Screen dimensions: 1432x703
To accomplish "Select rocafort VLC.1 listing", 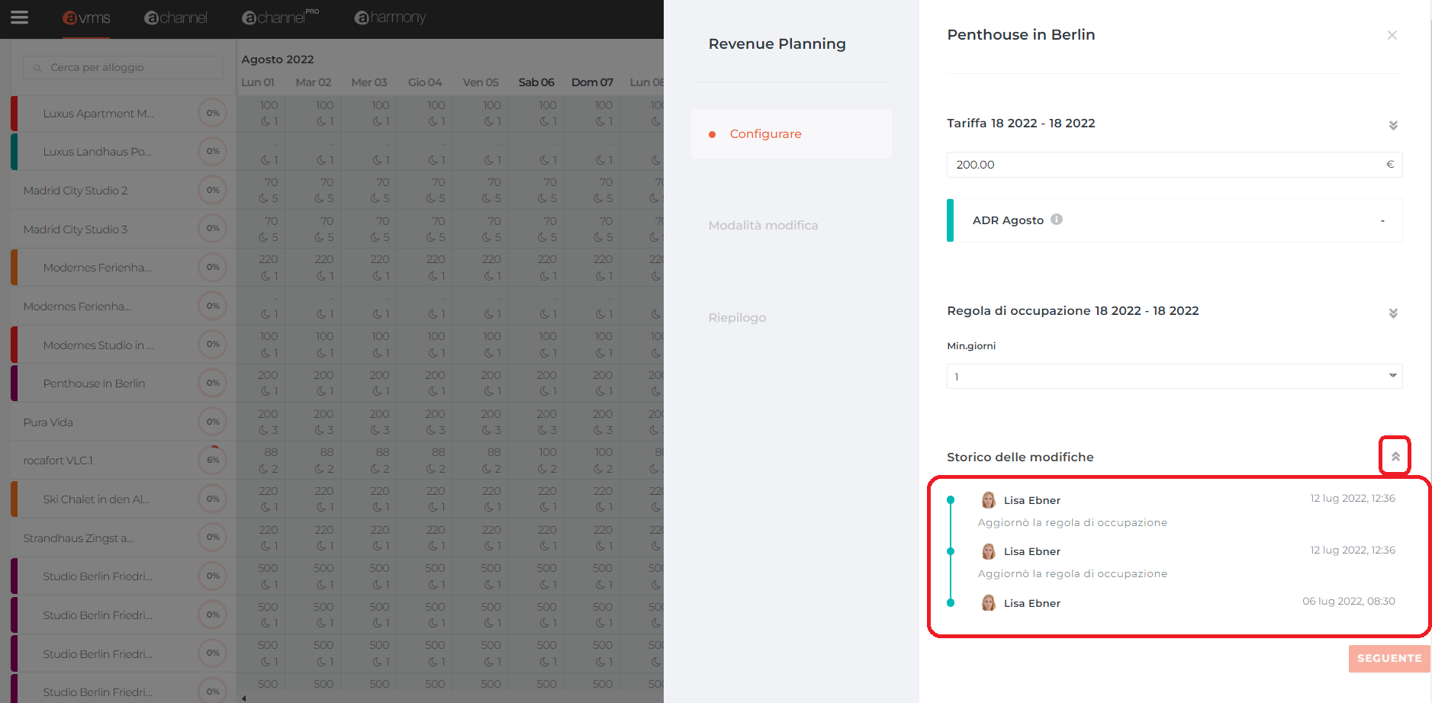I will (58, 461).
